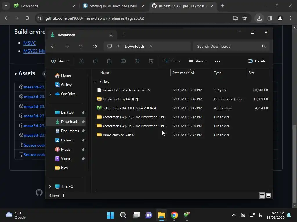The image size is (297, 222).
Task: Open the New dropdown menu
Action: pos(60,61)
